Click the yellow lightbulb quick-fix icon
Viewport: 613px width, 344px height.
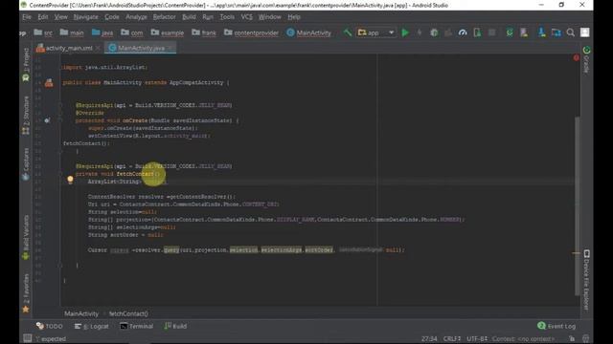pos(70,180)
